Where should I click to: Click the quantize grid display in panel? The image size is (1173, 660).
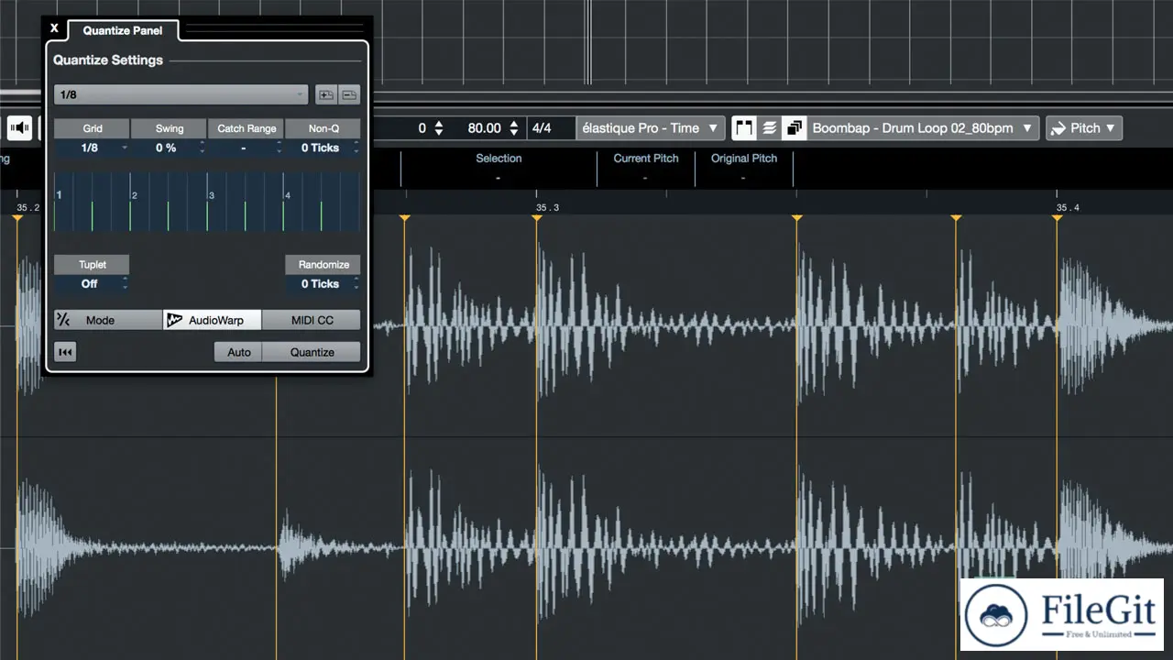(x=207, y=202)
